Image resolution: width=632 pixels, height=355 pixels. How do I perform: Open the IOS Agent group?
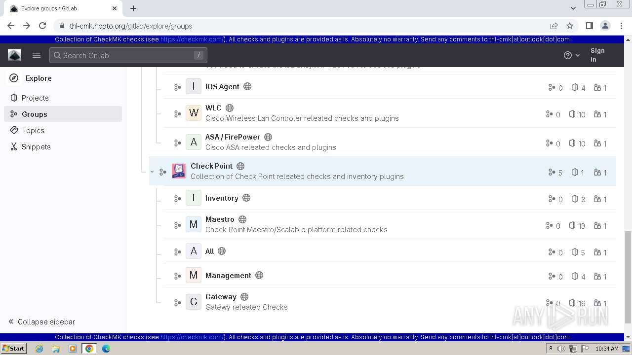click(x=222, y=86)
